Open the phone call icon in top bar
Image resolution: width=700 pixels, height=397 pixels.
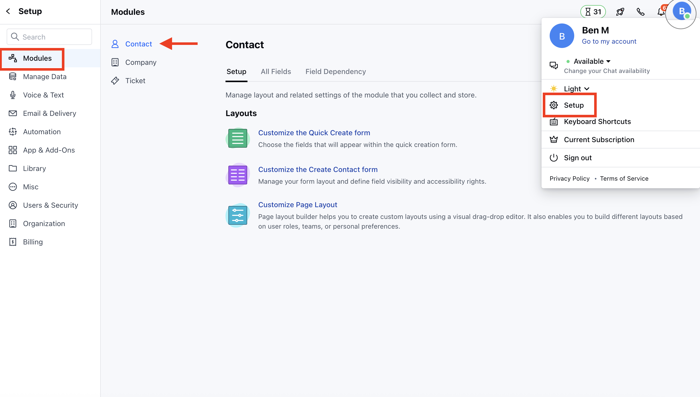(x=641, y=11)
